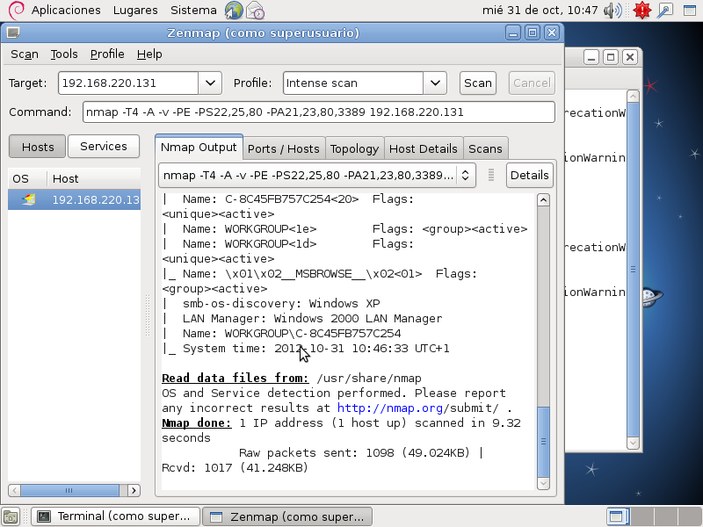The width and height of the screenshot is (703, 527).
Task: Click the Windows OS icon in host list
Action: [28, 199]
